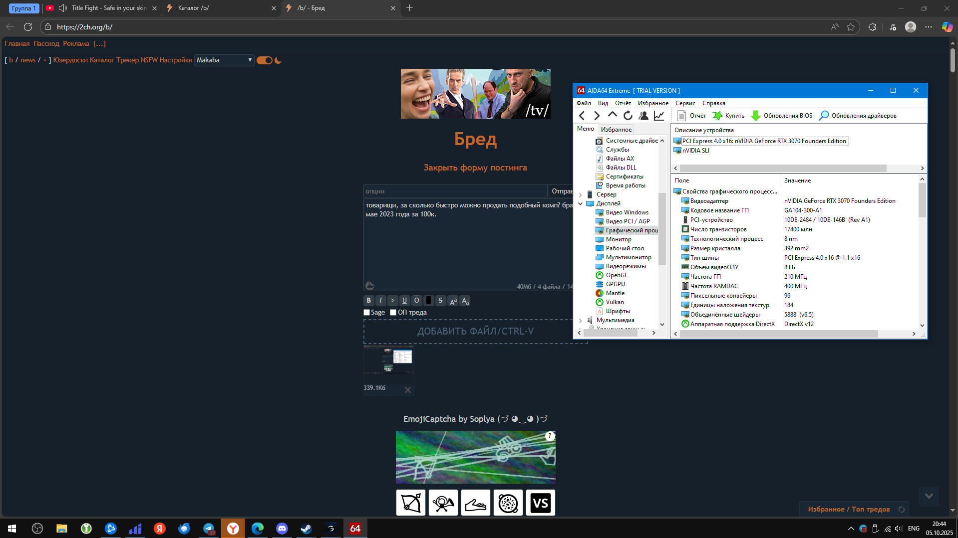
Task: Open the Справка menu in AIDA64
Action: (x=714, y=103)
